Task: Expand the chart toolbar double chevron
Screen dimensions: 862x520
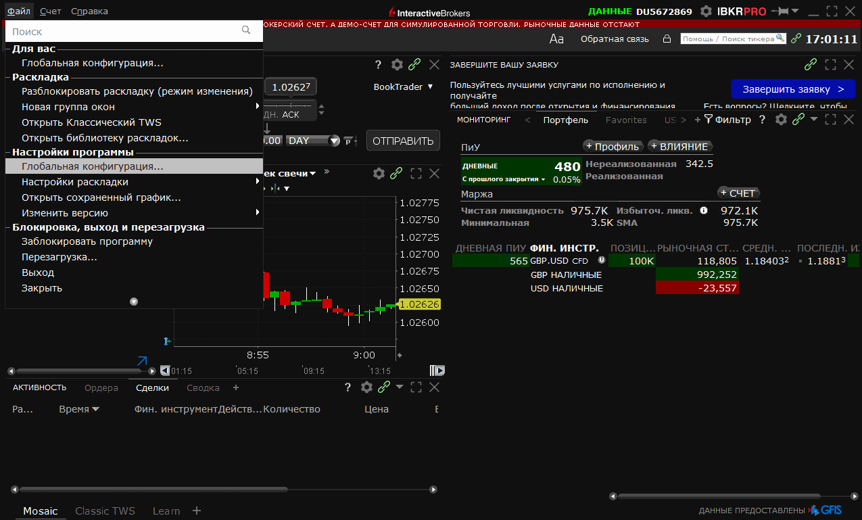Action: pos(327,172)
